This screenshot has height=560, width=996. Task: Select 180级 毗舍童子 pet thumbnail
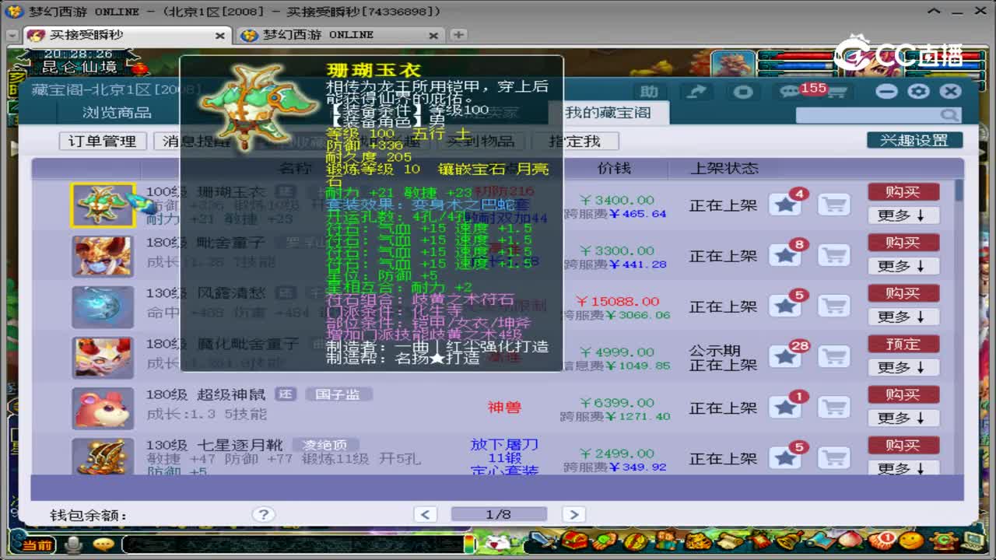(103, 256)
